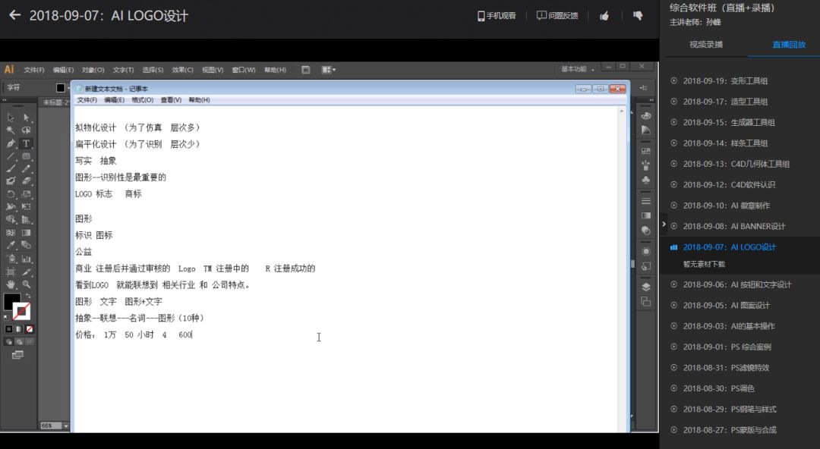Viewport: 820px width, 449px height.
Task: Switch to the 视频录播 tab
Action: [706, 45]
